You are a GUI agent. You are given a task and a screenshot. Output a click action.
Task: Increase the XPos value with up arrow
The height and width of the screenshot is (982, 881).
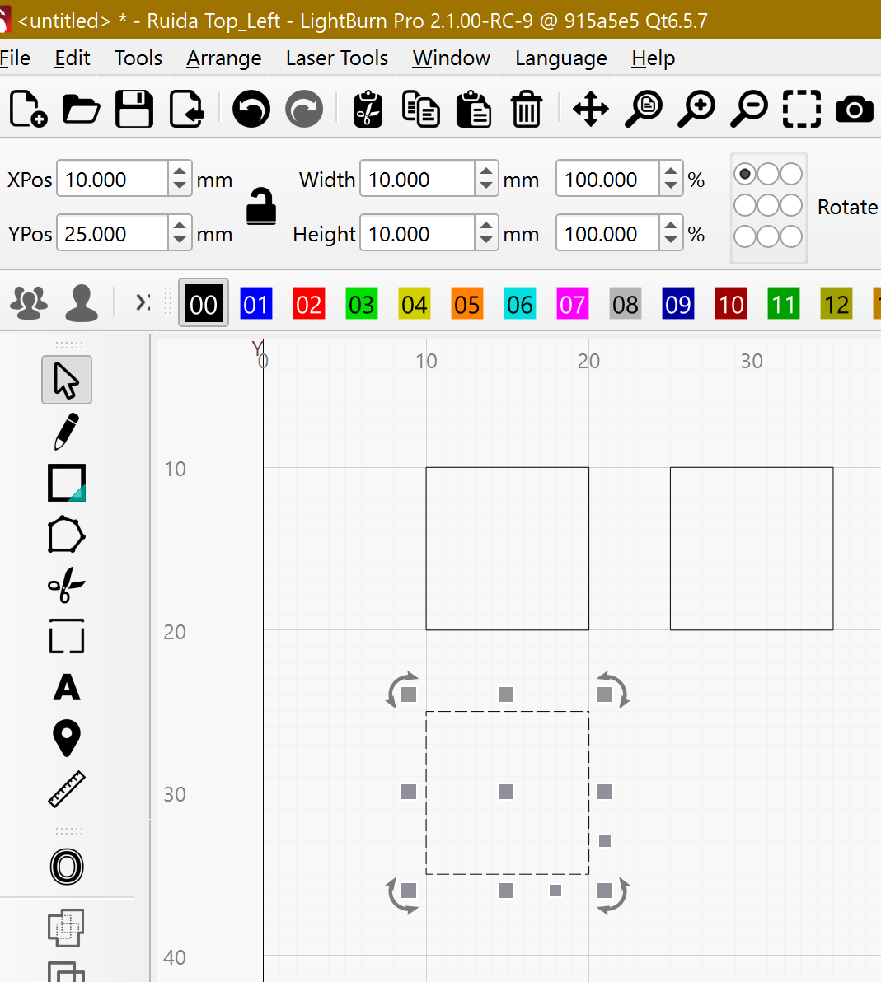[180, 171]
